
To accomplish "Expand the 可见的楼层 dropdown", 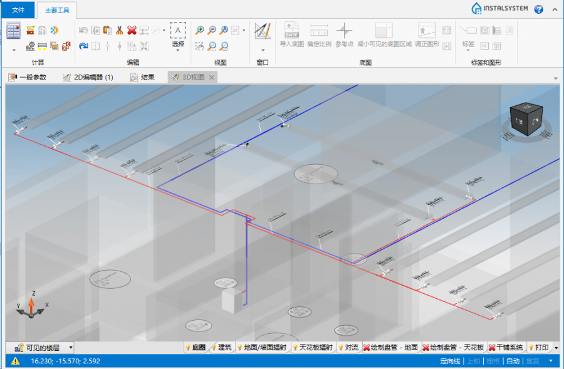I will (x=70, y=347).
